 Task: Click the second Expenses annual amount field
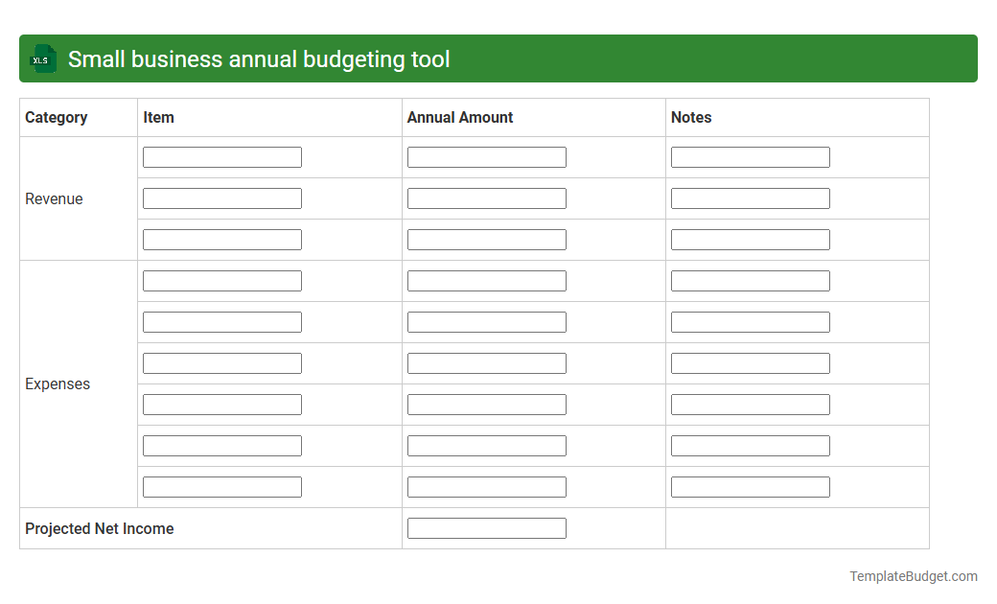(x=486, y=321)
